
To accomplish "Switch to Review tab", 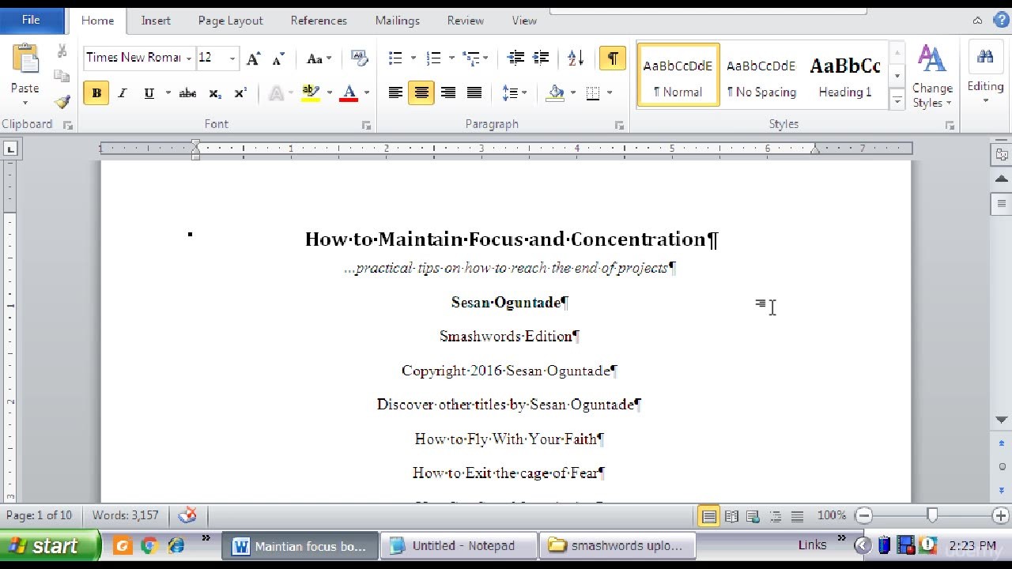I will [465, 21].
